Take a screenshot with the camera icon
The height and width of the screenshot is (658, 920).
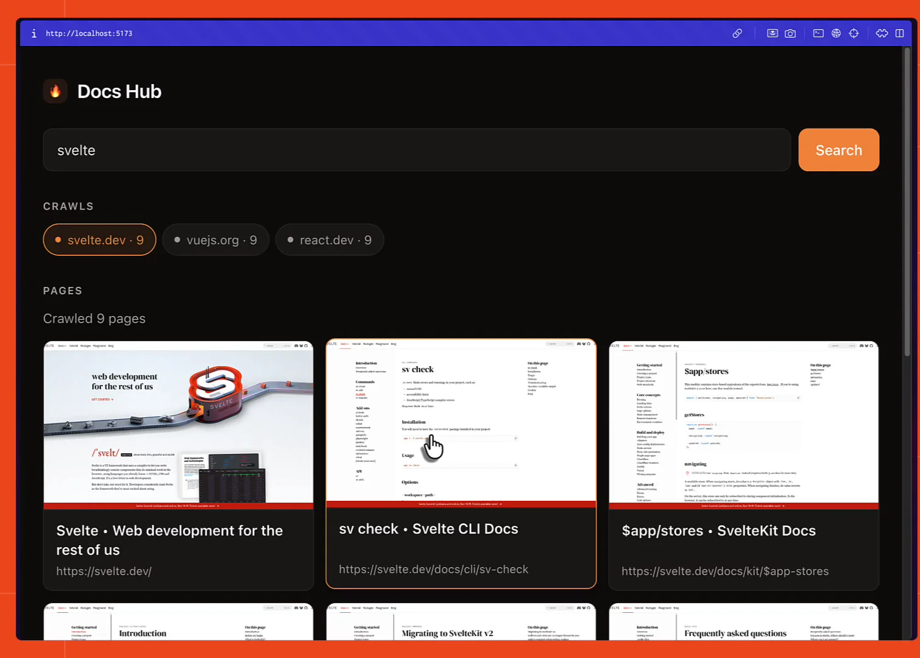click(x=790, y=34)
